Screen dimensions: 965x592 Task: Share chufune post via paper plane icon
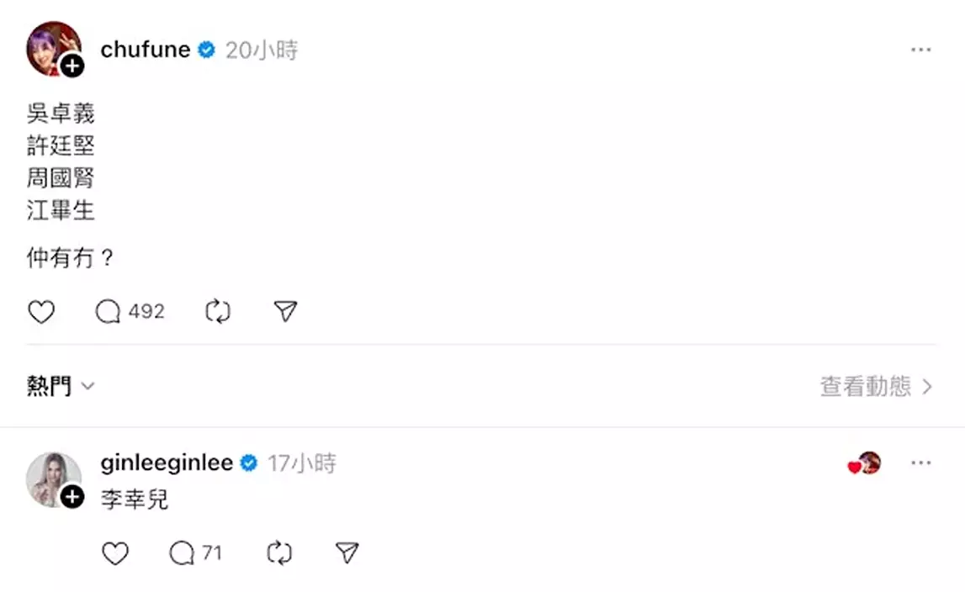coord(286,312)
